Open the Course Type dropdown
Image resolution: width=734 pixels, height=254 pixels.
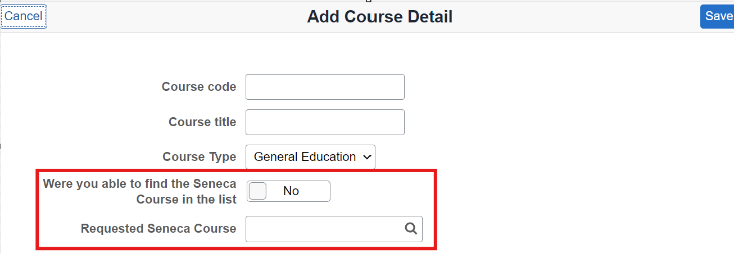(310, 157)
